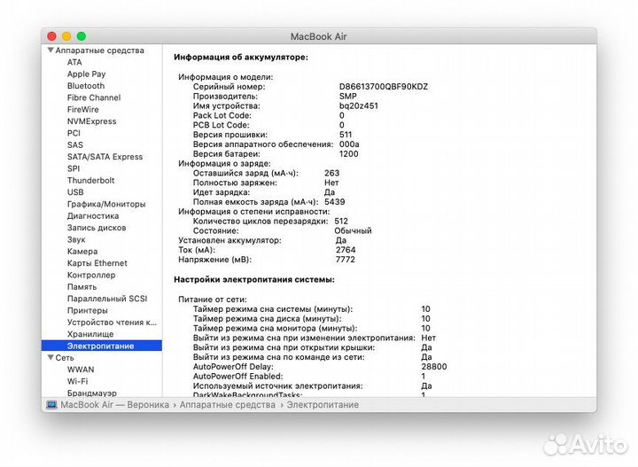Click the Аппаратные средства tree header label
This screenshot has height=467, width=638.
(99, 51)
